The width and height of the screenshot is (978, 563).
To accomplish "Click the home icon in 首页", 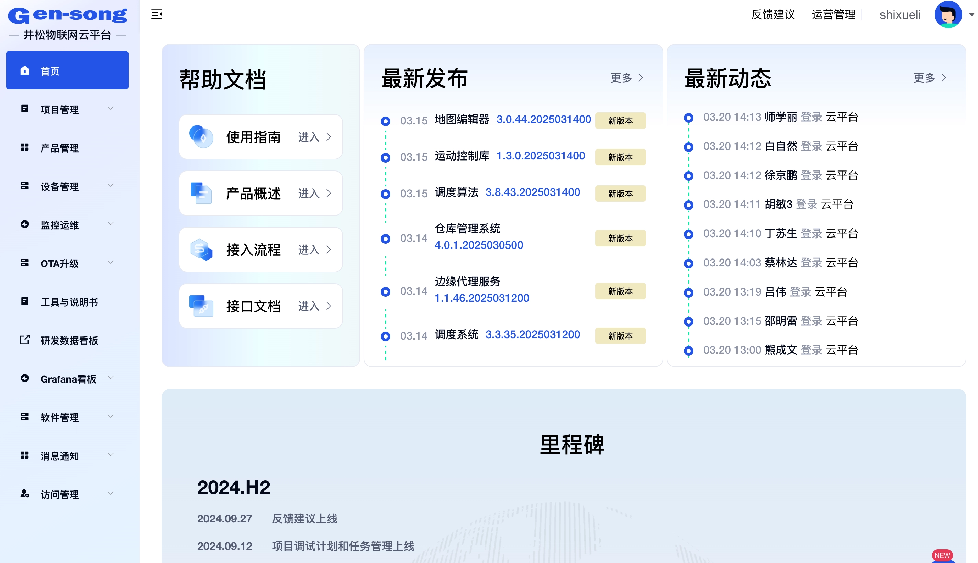I will coord(25,70).
